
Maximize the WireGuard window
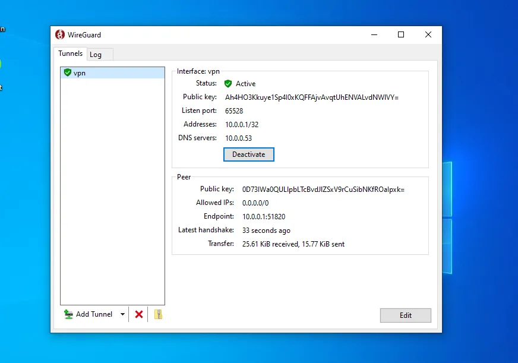pyautogui.click(x=401, y=35)
